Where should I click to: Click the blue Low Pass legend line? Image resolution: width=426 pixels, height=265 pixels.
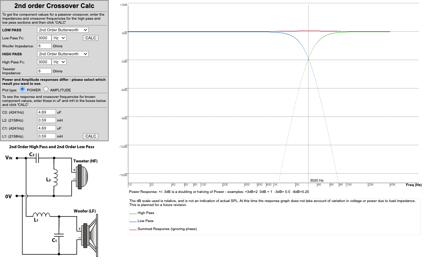[133, 222]
